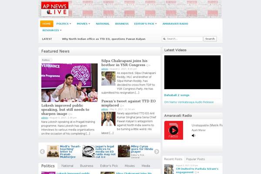Go to previous carousel slide arrow
261x174 pixels.
tap(42, 151)
